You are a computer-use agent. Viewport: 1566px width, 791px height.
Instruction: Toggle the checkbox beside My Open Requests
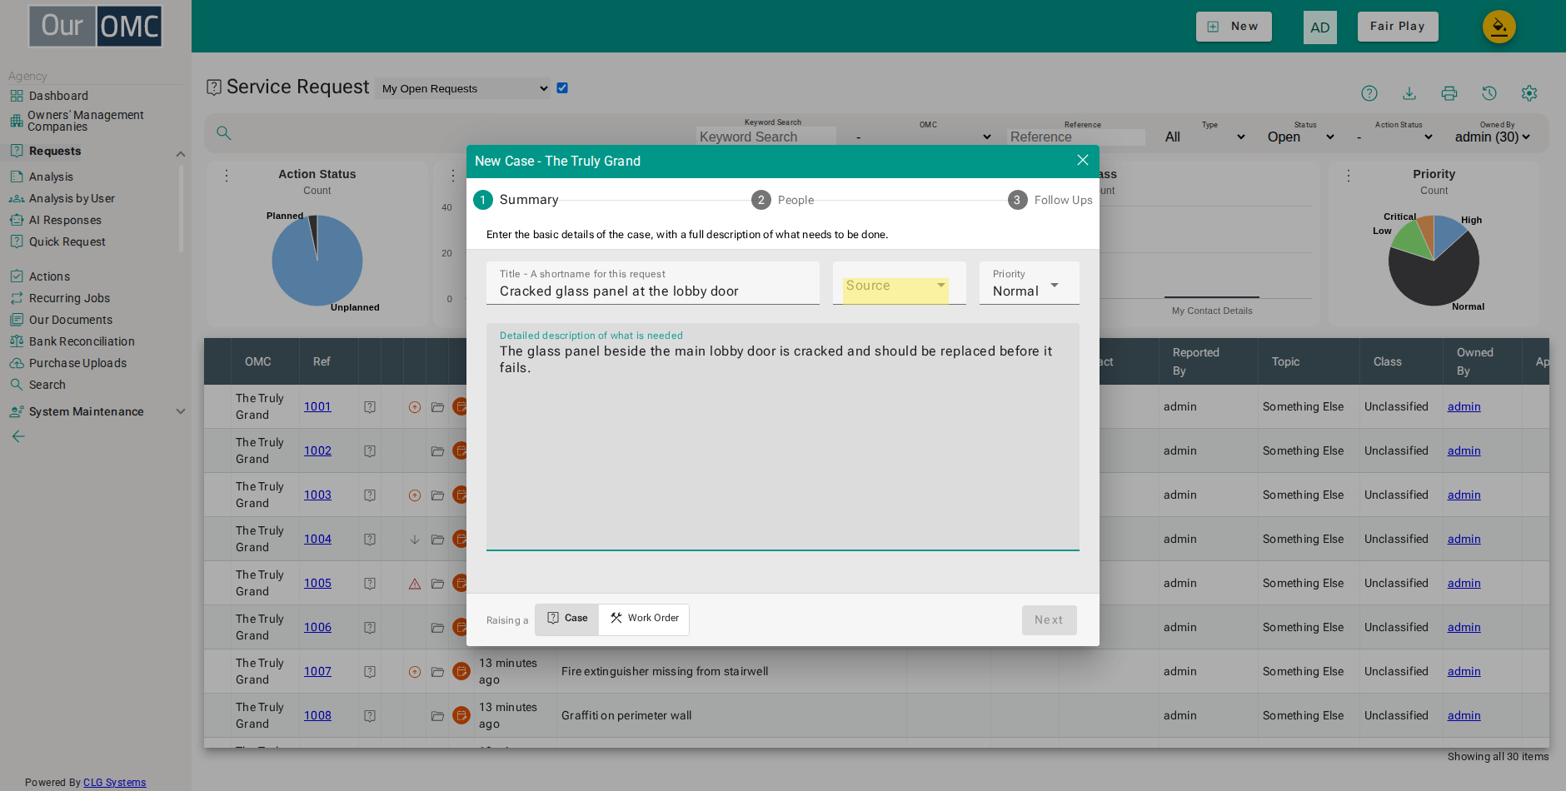(562, 87)
